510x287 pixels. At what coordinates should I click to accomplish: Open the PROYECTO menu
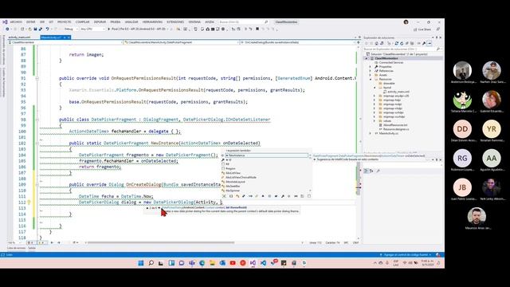pos(64,22)
